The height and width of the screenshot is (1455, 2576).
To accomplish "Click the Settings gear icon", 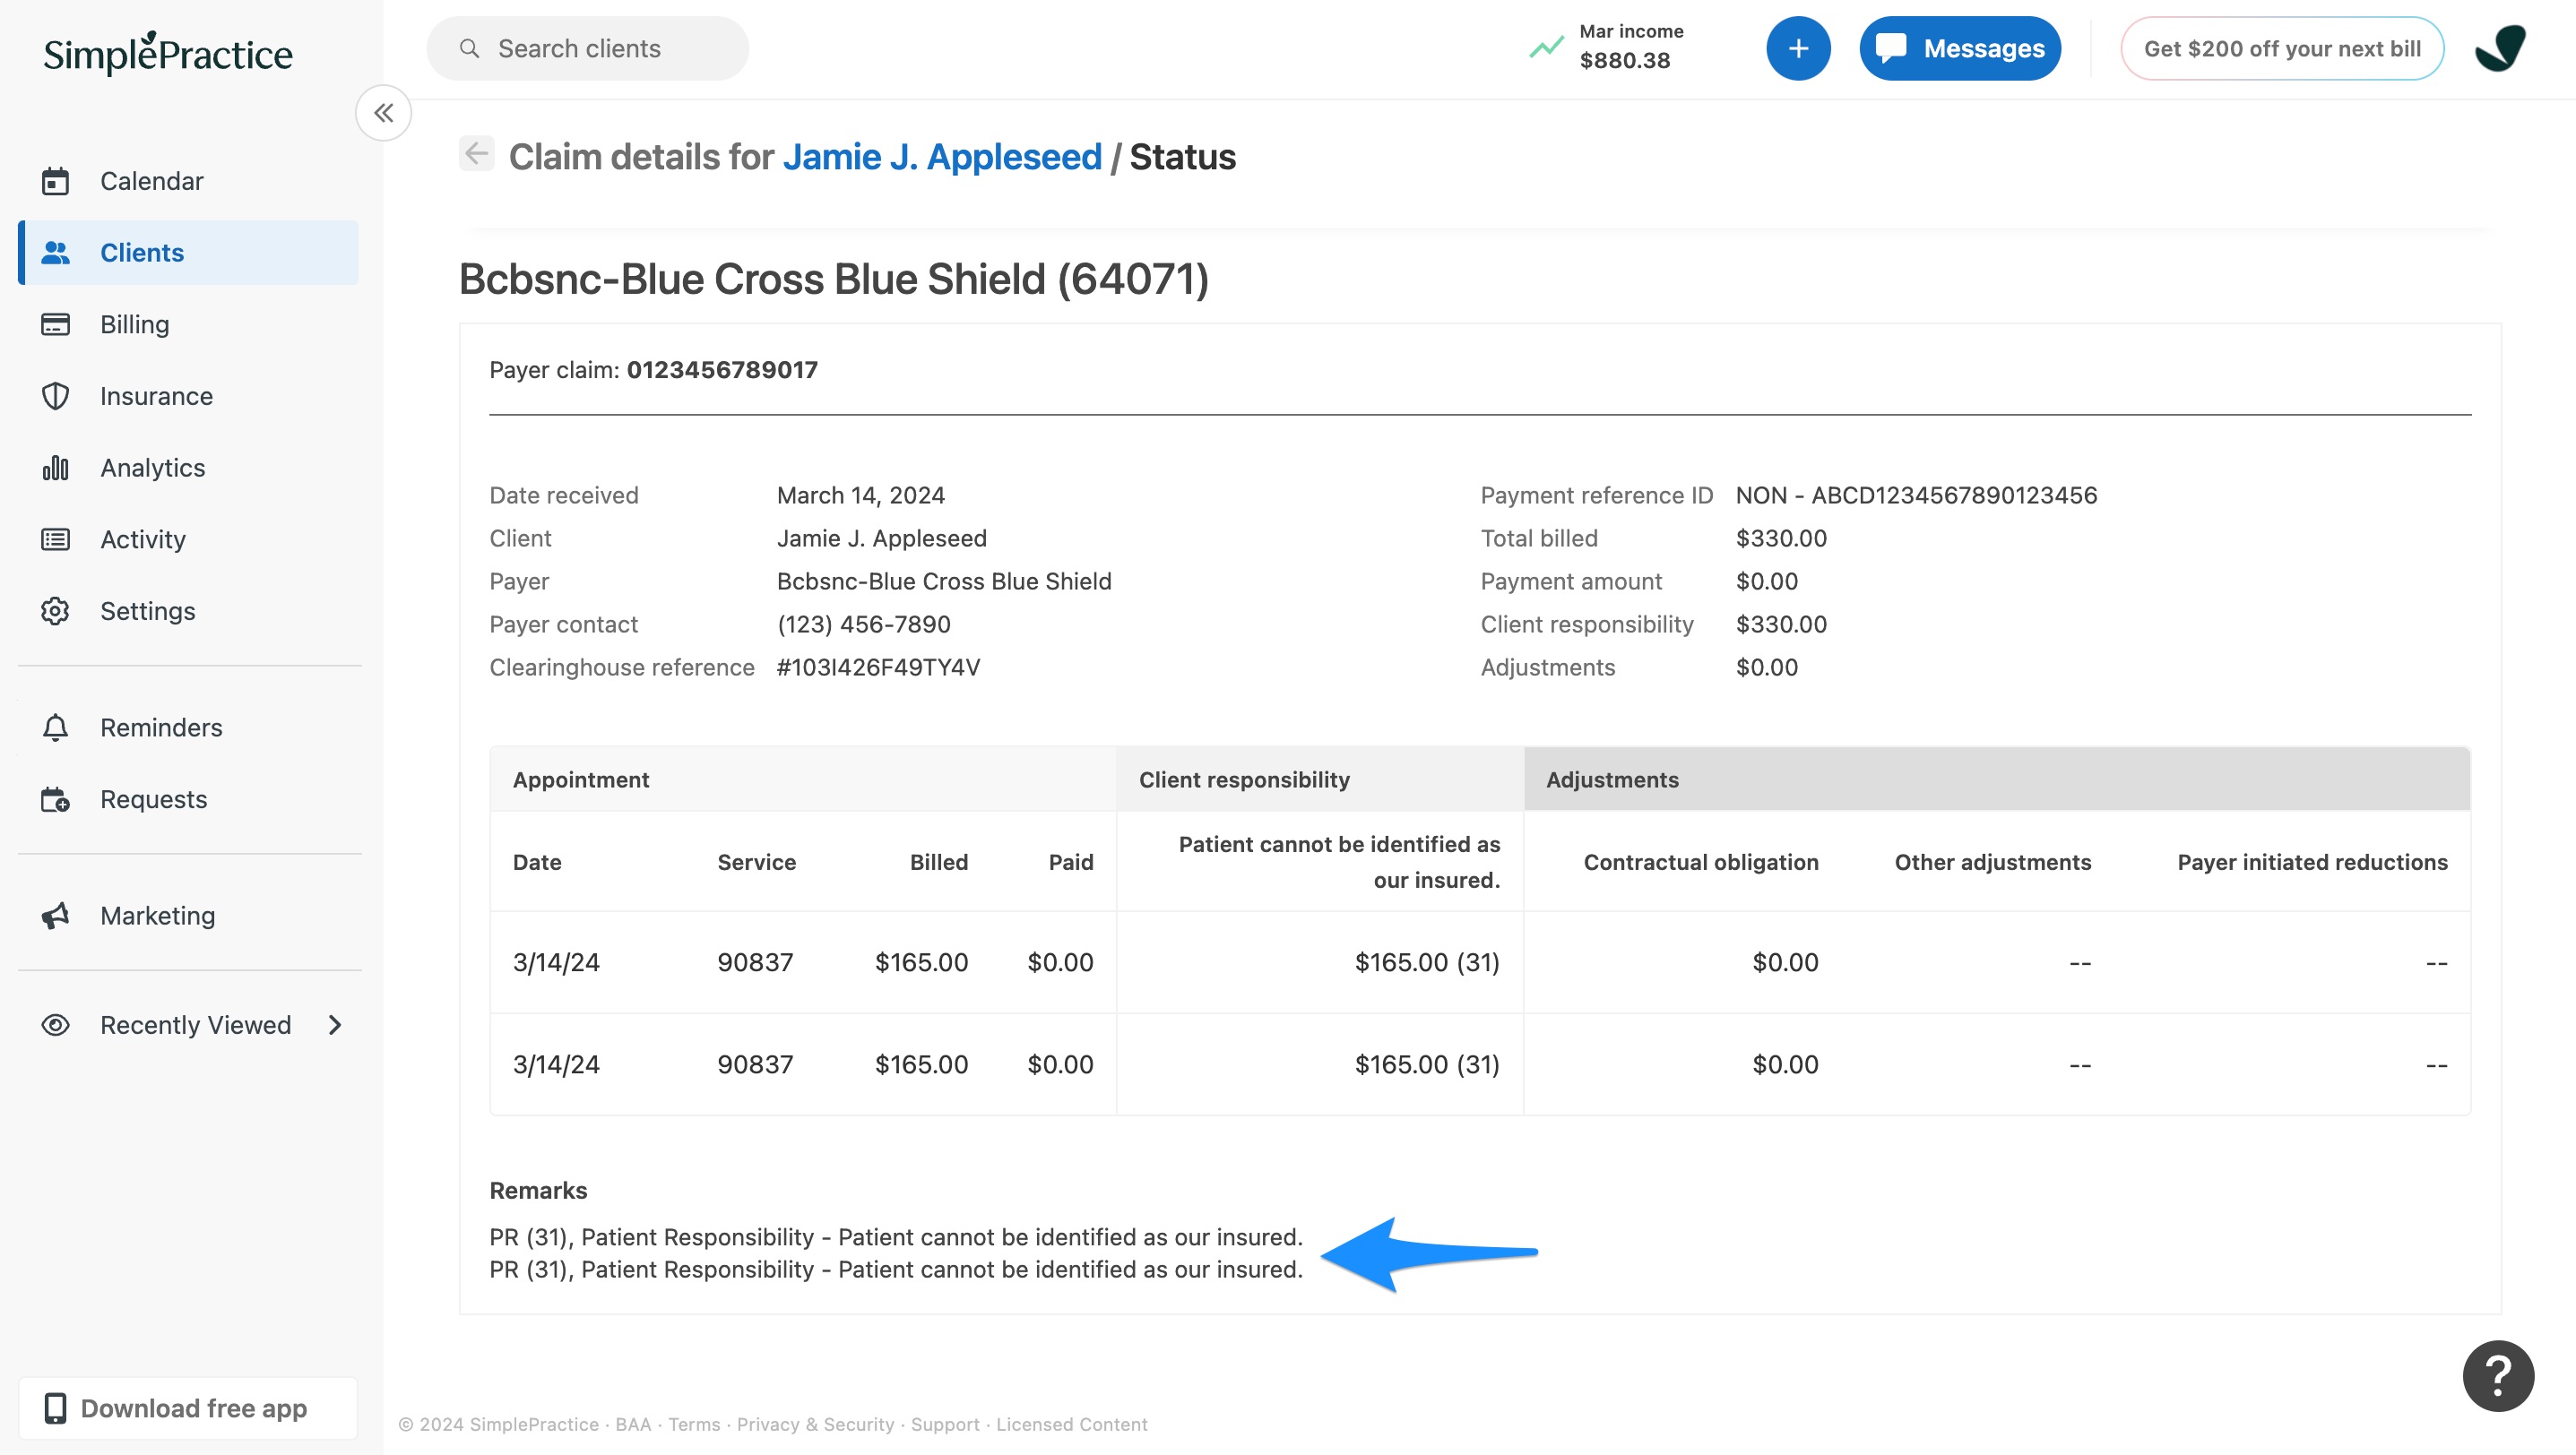I will (x=55, y=611).
